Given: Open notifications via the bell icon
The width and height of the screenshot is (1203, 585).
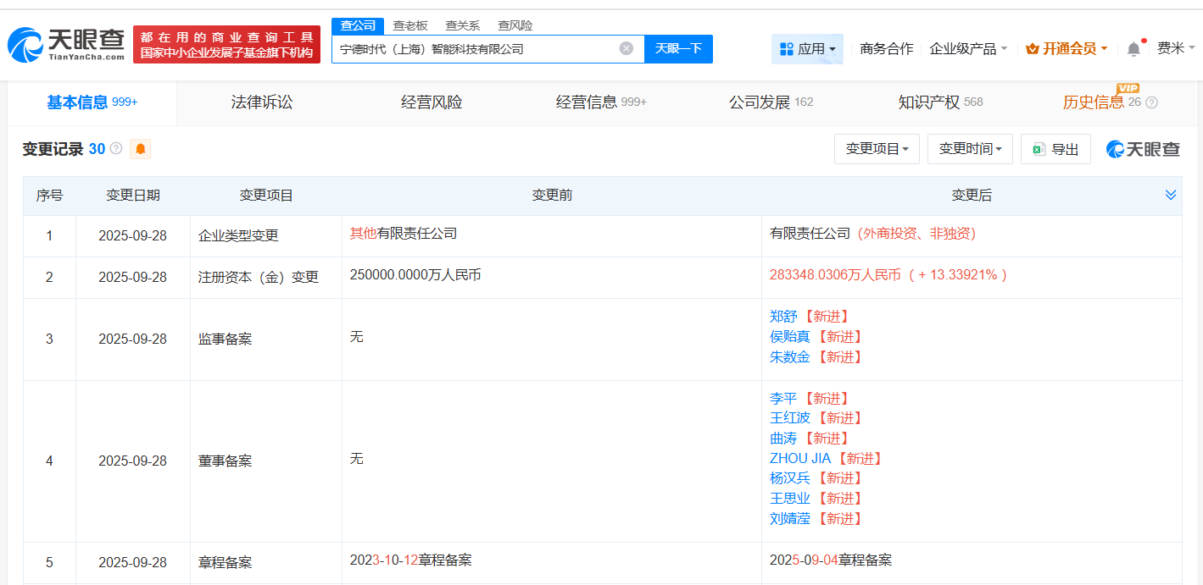Looking at the screenshot, I should (1133, 48).
